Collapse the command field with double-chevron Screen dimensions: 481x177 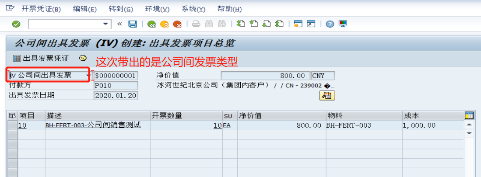tap(119, 24)
